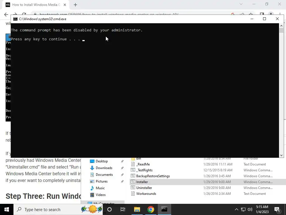Select the Workarounds text file icon
286x215 pixels.
pos(133,193)
